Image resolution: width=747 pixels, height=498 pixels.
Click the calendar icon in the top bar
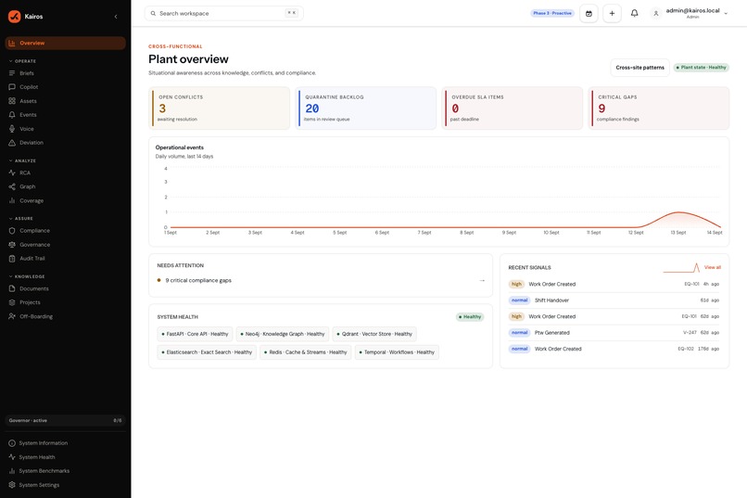[589, 13]
